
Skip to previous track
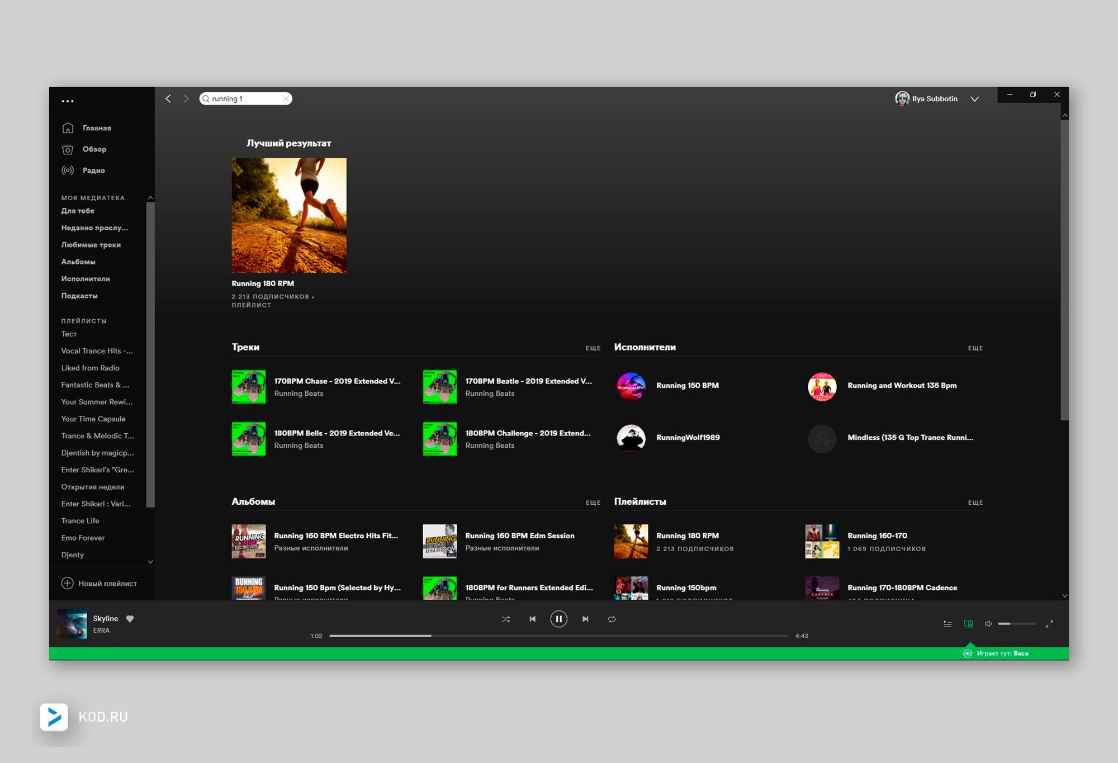pyautogui.click(x=532, y=619)
